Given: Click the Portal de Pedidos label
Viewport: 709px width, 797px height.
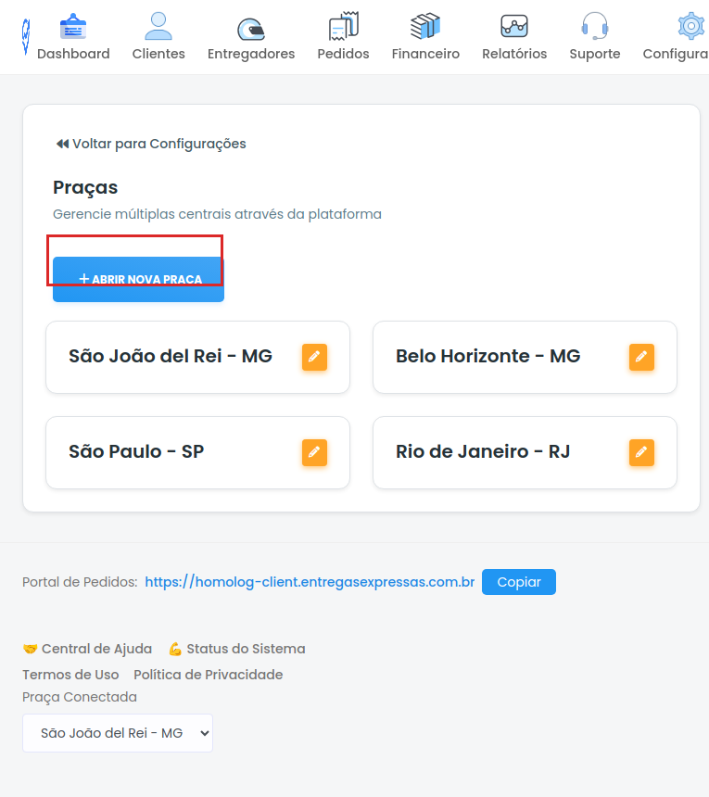Looking at the screenshot, I should point(80,582).
